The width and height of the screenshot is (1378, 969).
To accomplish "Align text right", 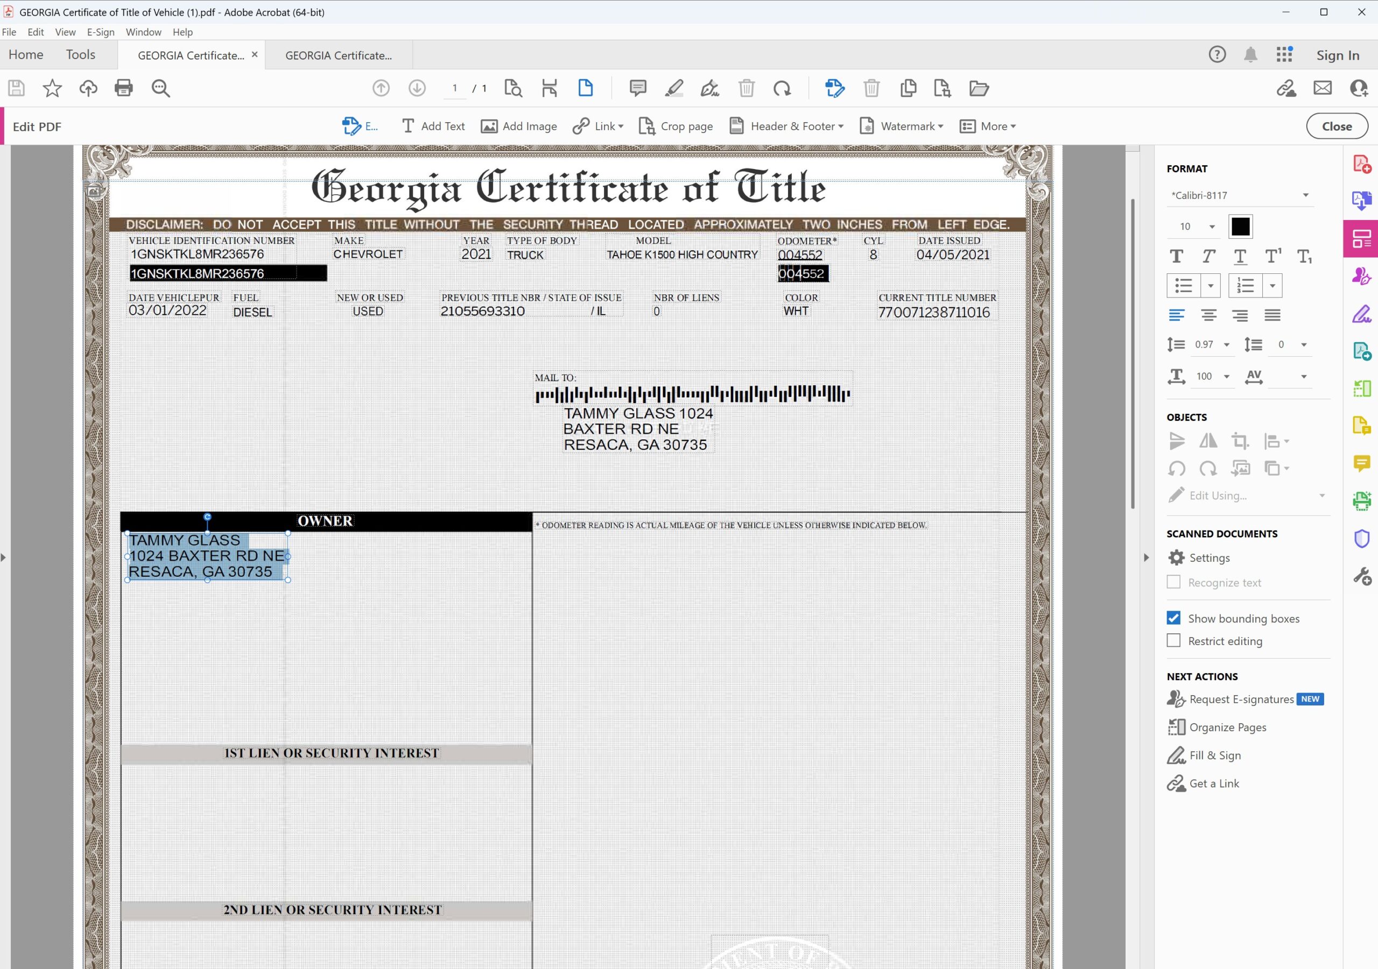I will tap(1241, 315).
